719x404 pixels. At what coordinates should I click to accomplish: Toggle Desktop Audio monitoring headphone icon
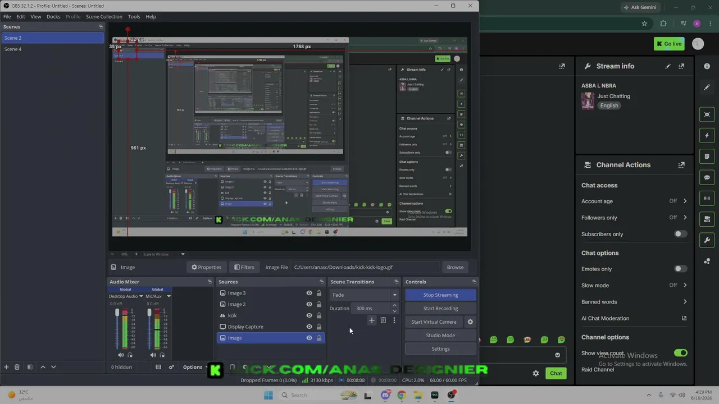coord(130,355)
